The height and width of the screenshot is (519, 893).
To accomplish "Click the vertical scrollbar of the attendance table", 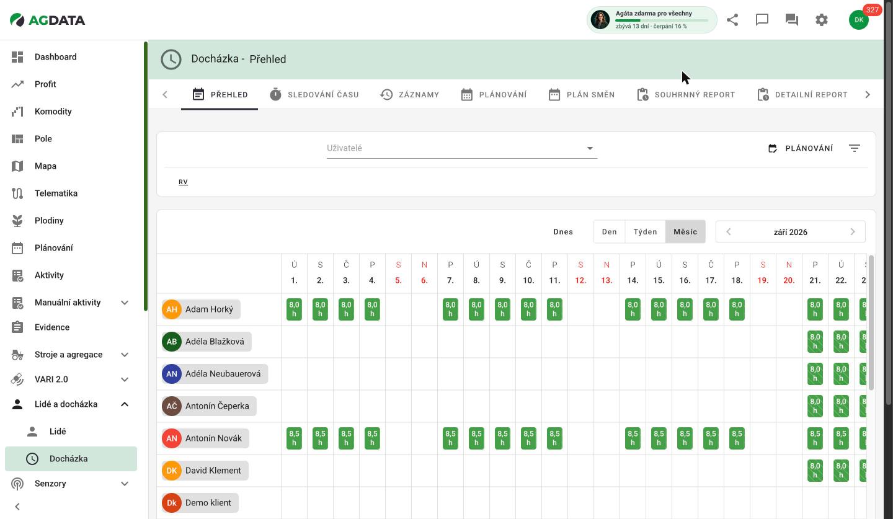I will [871, 322].
